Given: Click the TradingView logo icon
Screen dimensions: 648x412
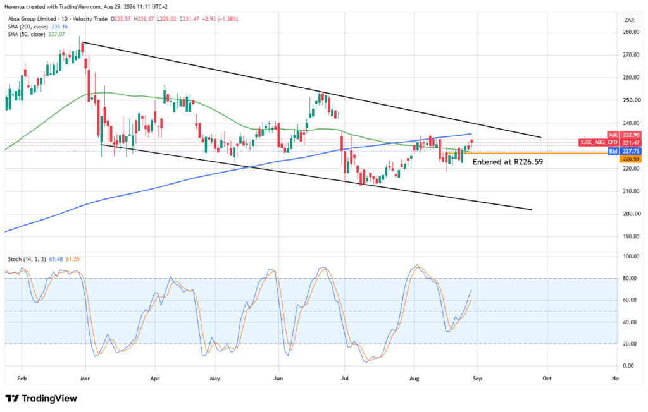Looking at the screenshot, I should click(x=12, y=398).
